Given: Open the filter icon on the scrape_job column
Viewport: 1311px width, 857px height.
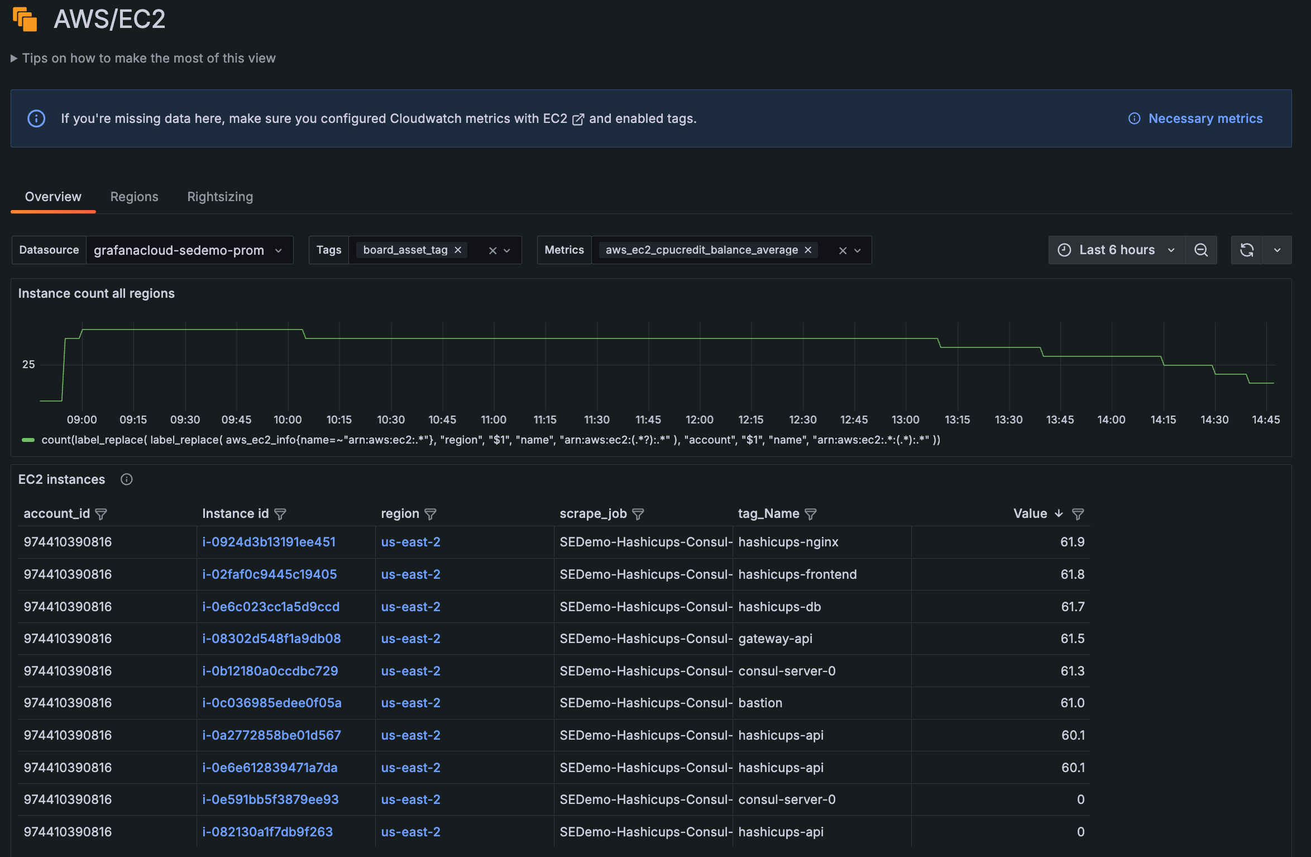Looking at the screenshot, I should click(x=639, y=513).
